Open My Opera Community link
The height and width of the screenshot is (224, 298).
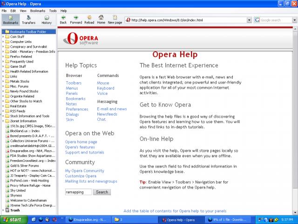point(85,171)
